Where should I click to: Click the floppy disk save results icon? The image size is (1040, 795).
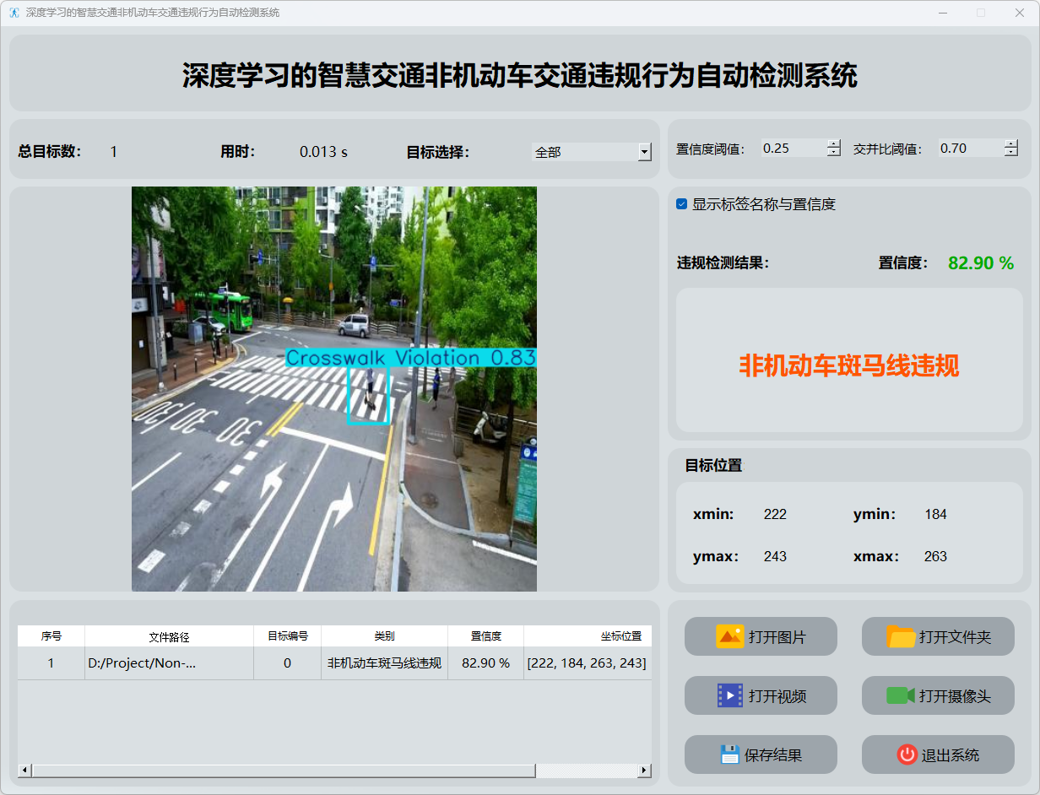(729, 754)
